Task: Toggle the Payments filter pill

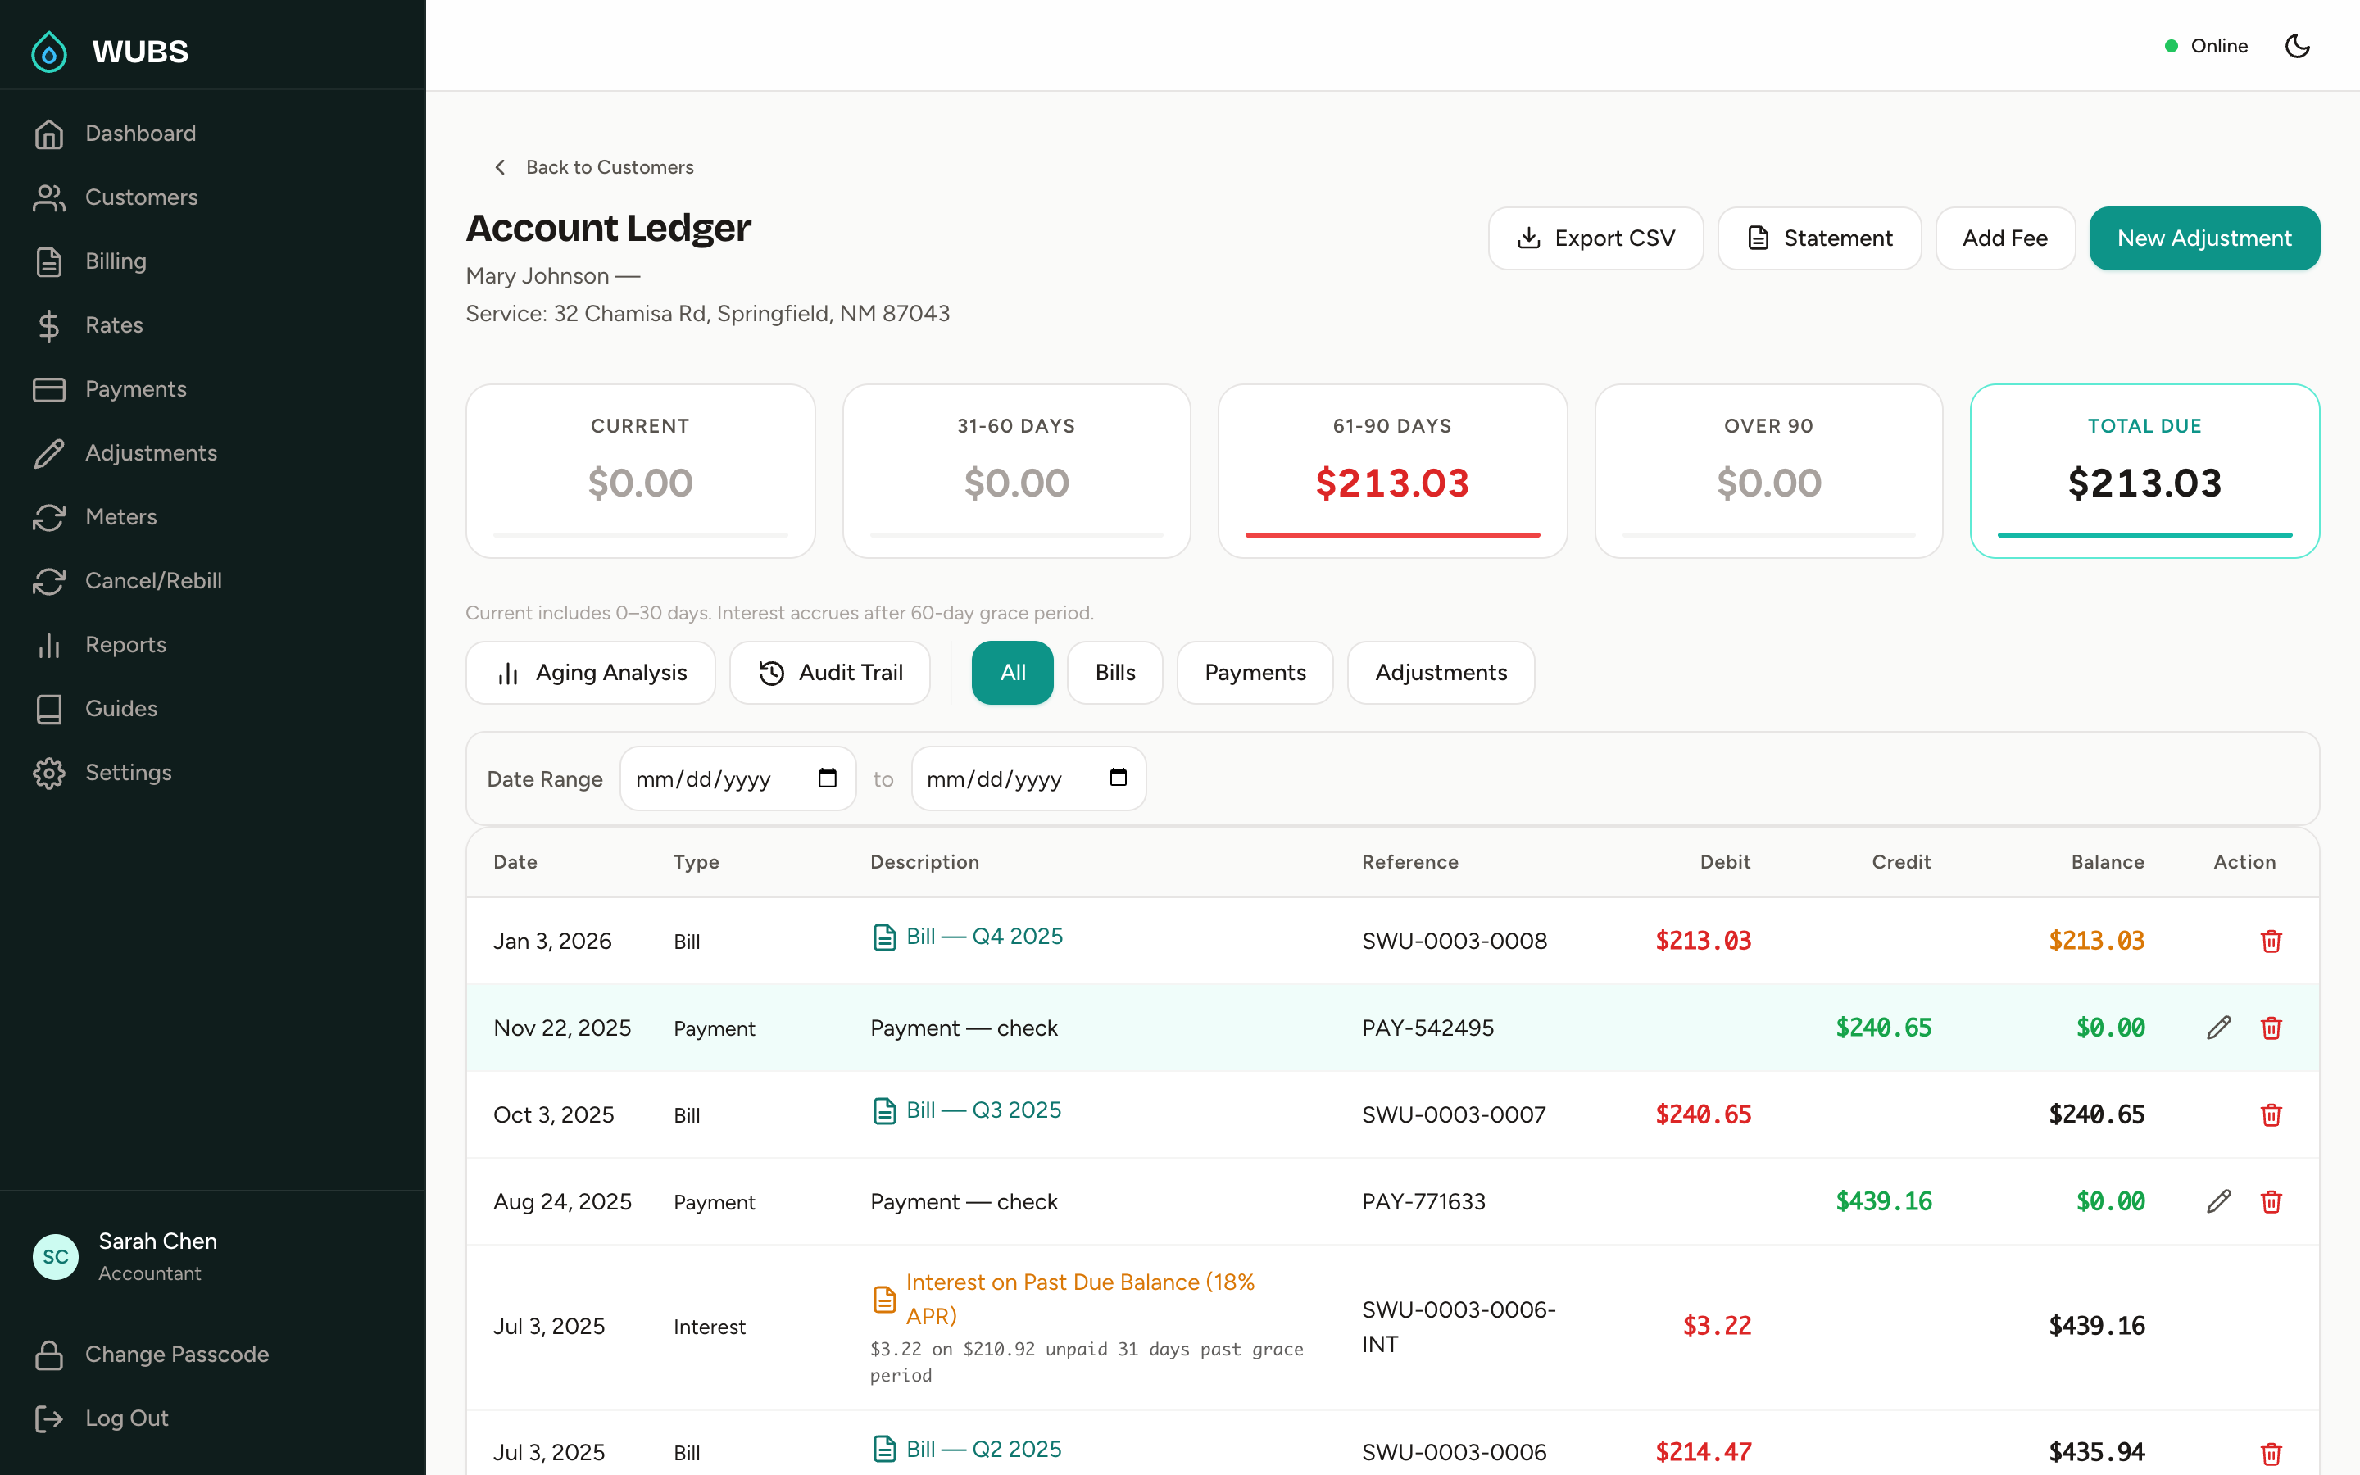Action: click(1255, 672)
